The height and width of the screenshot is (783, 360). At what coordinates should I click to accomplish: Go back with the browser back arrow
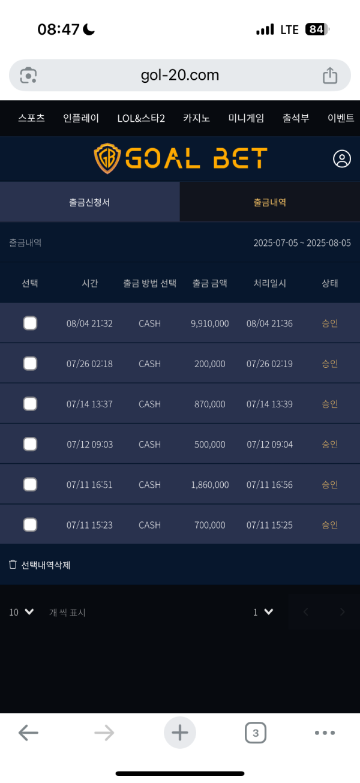pos(28,733)
